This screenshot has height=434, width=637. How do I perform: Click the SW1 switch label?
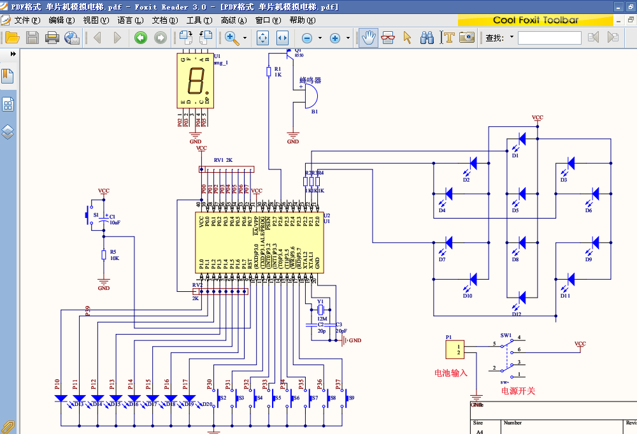506,335
